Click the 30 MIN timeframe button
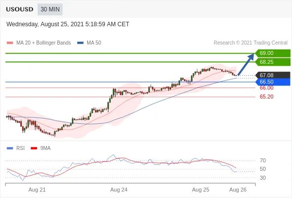Image resolution: width=292 pixels, height=198 pixels. 50,9
